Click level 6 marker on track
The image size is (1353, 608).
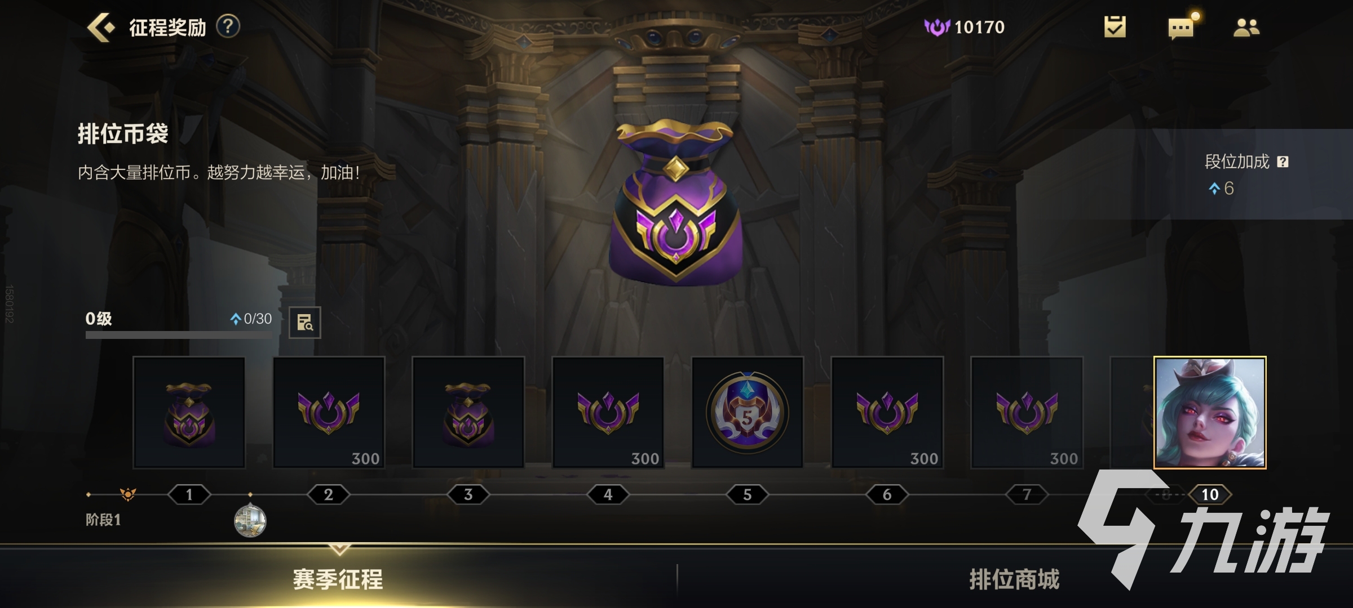887,494
